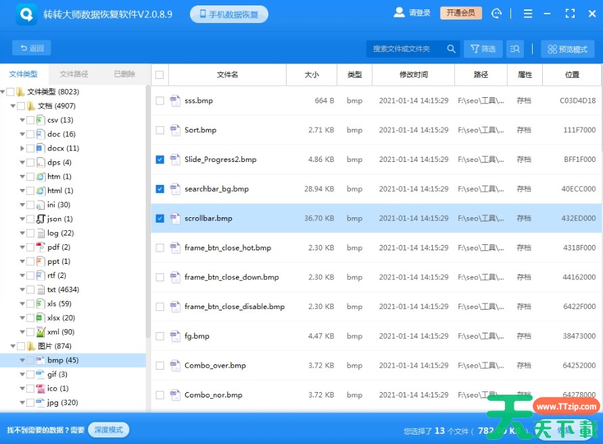Click the customer service chat icon
603x444 pixels.
(x=497, y=13)
